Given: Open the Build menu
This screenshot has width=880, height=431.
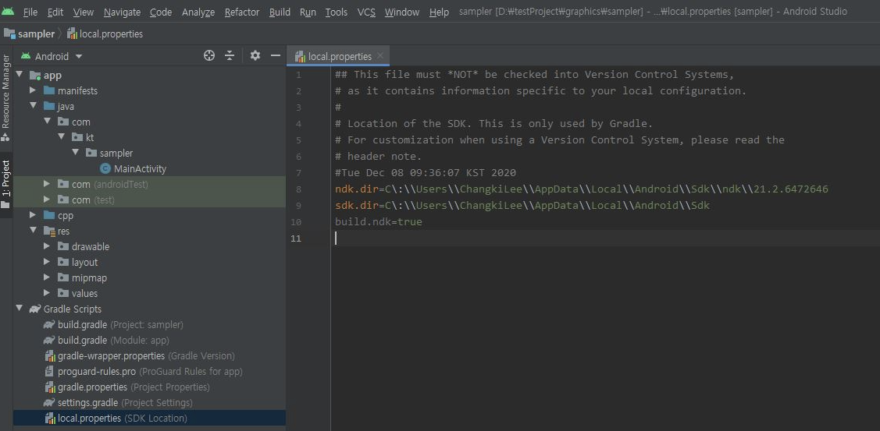Looking at the screenshot, I should pyautogui.click(x=280, y=12).
